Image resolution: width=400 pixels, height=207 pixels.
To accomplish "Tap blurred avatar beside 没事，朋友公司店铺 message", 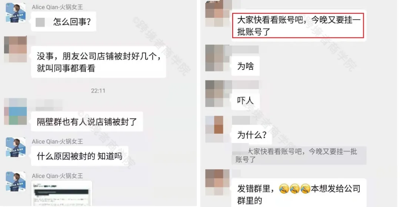I will tap(15, 49).
